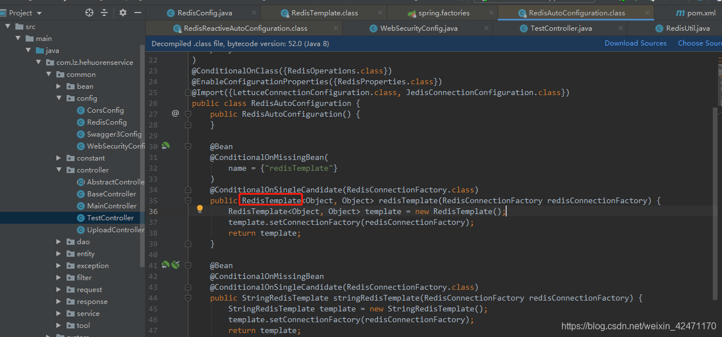The image size is (722, 337).
Task: Expand the service package arrow
Action: pyautogui.click(x=59, y=314)
